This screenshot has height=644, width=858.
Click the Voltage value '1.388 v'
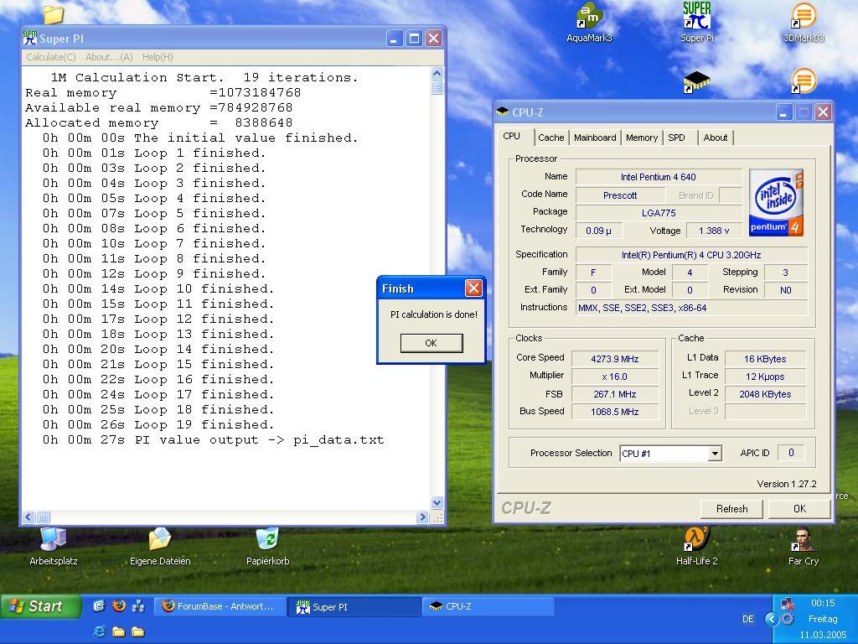pyautogui.click(x=714, y=231)
